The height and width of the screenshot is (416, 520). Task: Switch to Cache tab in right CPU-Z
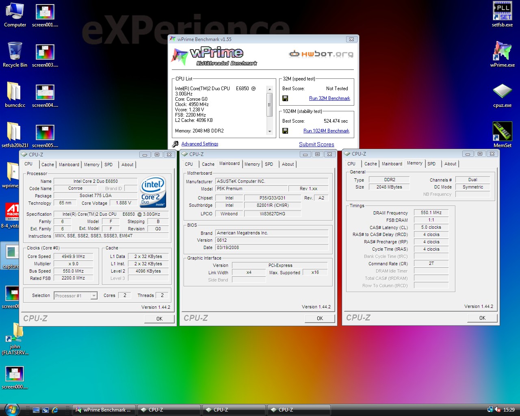pyautogui.click(x=370, y=164)
